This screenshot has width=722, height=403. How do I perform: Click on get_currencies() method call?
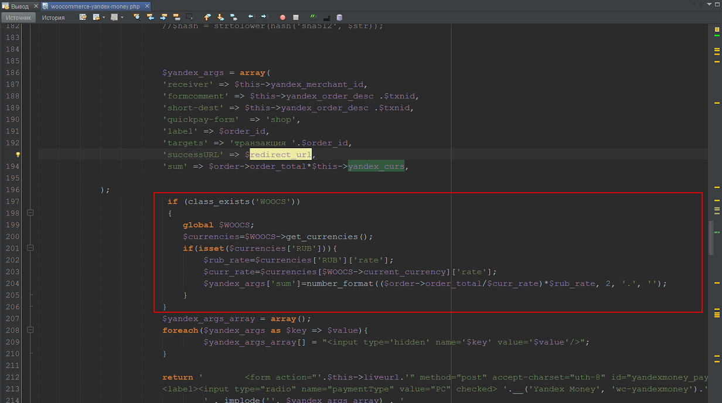click(330, 237)
